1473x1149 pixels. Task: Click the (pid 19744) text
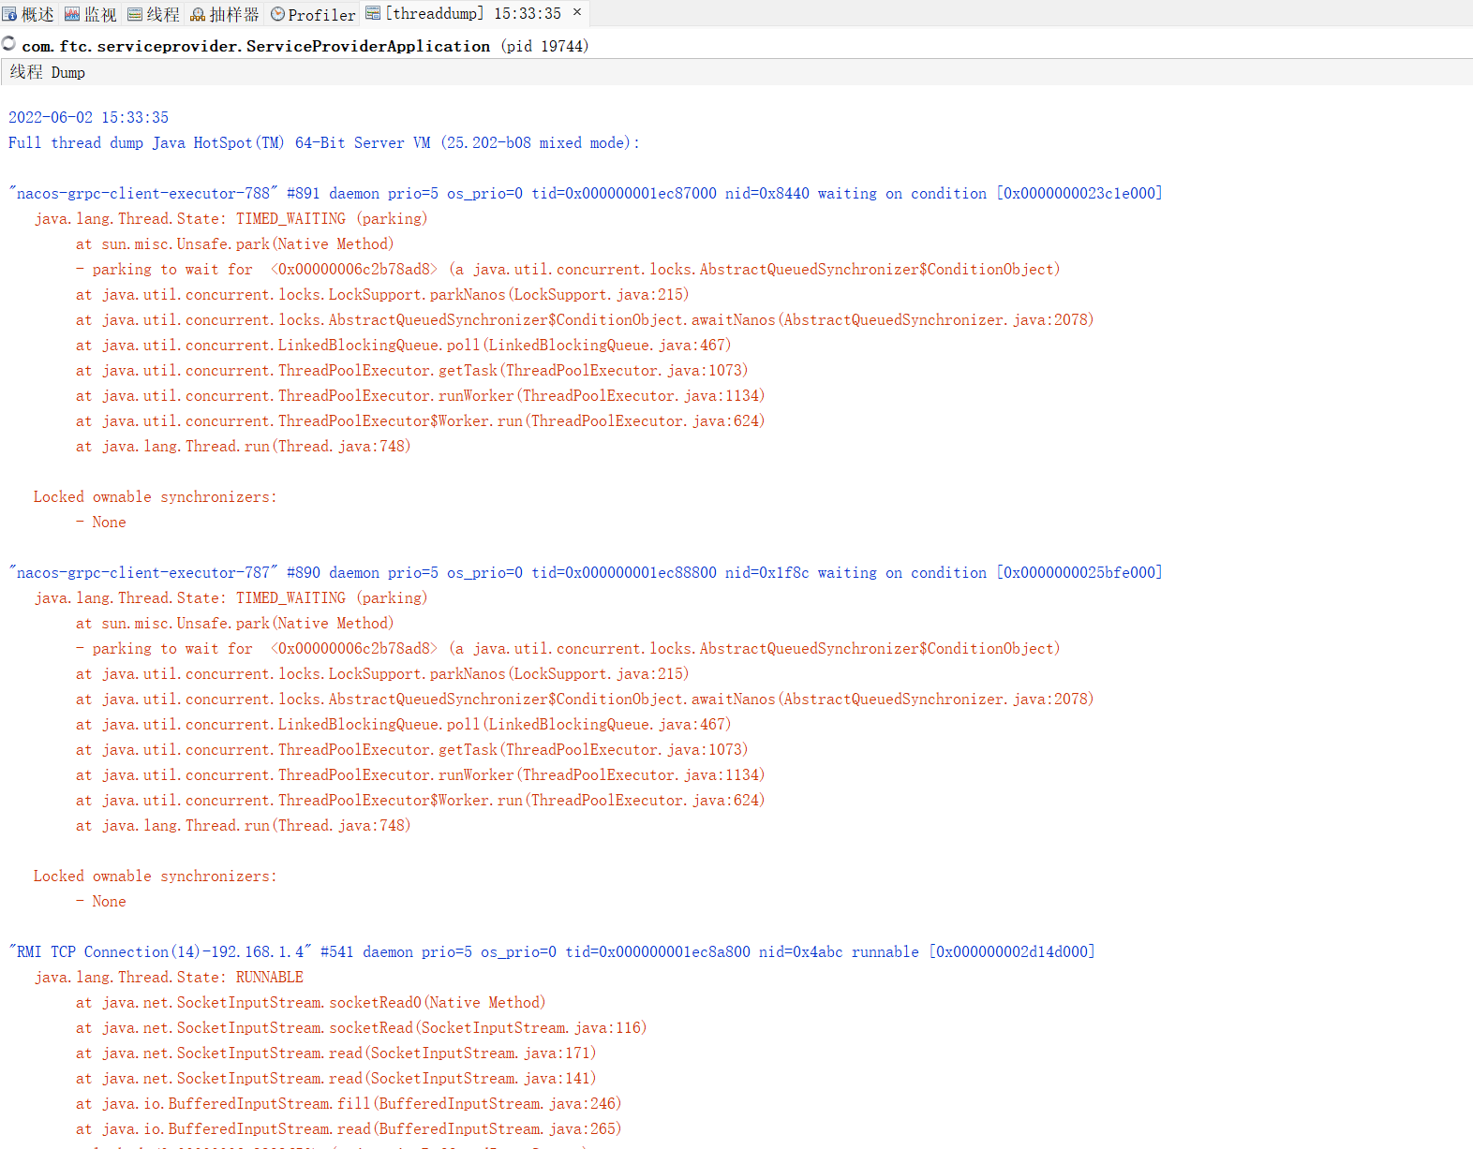[x=544, y=46]
